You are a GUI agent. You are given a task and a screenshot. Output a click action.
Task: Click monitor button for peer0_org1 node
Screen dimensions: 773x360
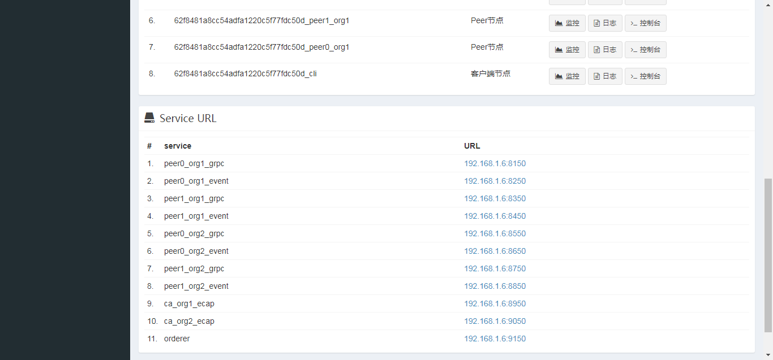pos(567,50)
